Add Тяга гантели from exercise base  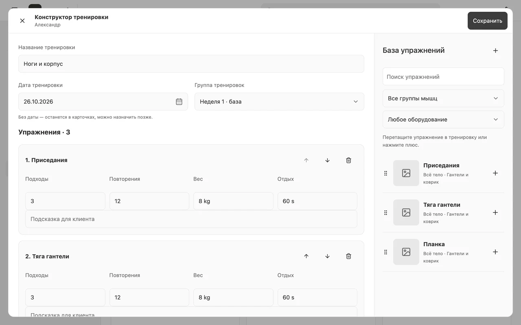pos(495,212)
